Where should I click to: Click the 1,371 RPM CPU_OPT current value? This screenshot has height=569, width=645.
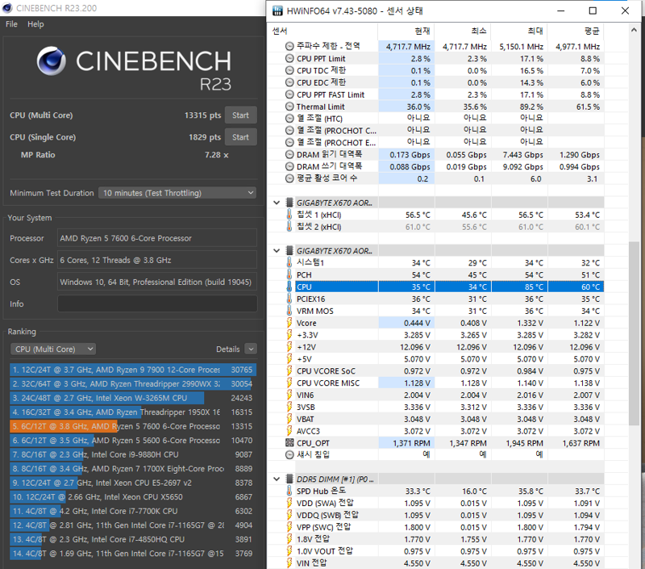(x=412, y=443)
